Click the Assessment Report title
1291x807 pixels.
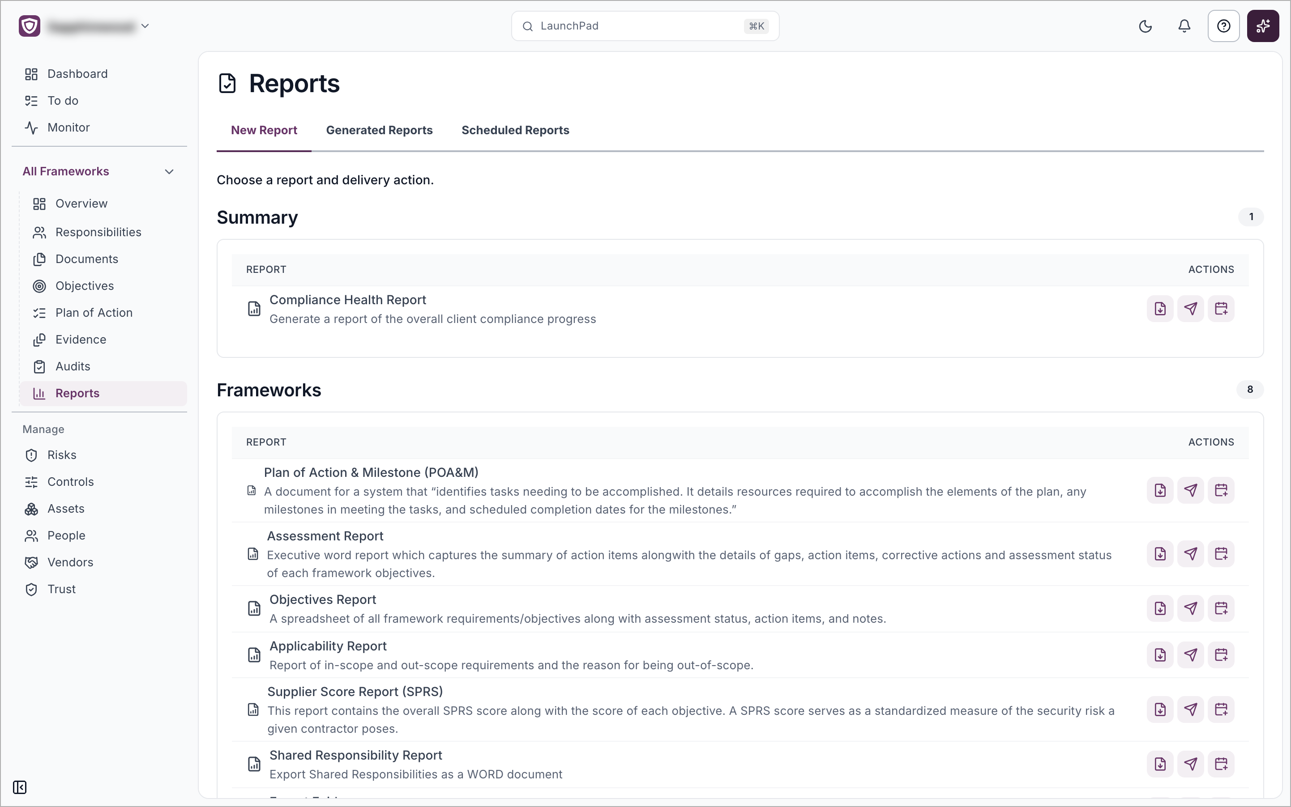tap(325, 536)
